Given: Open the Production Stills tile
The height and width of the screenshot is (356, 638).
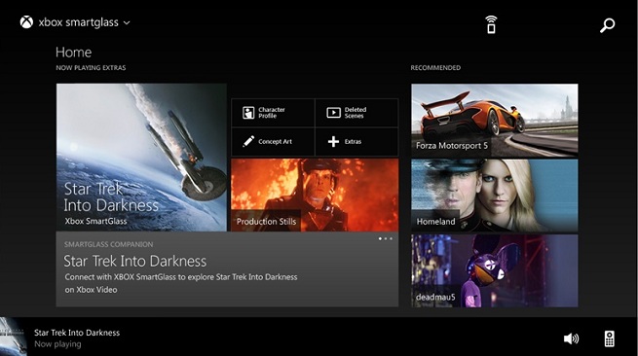Looking at the screenshot, I should (x=315, y=196).
